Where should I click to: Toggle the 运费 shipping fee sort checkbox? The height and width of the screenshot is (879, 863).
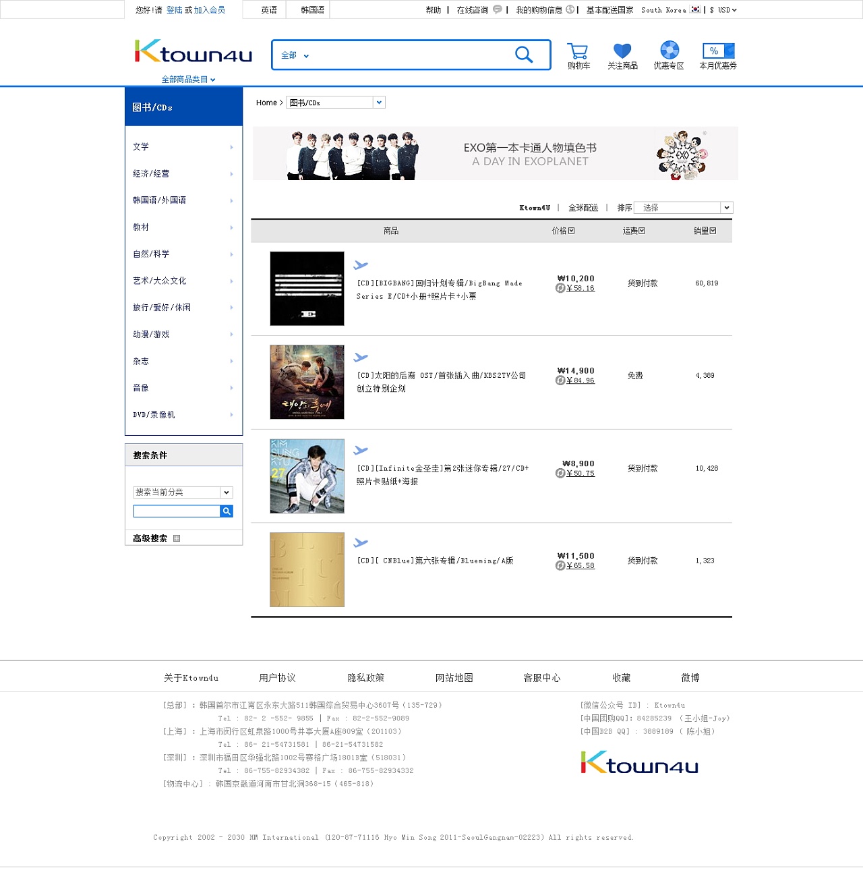click(641, 231)
